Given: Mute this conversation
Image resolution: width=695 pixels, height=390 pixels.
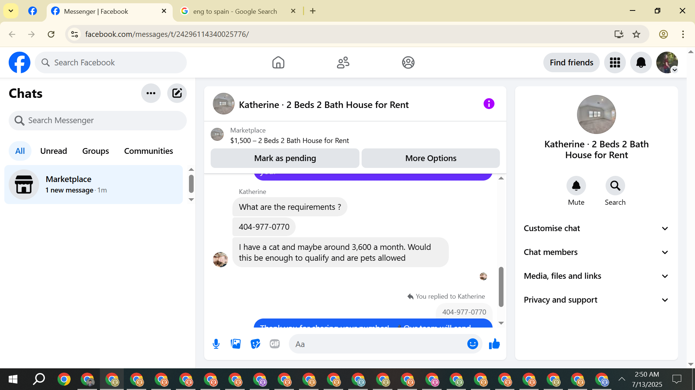Looking at the screenshot, I should 576,186.
